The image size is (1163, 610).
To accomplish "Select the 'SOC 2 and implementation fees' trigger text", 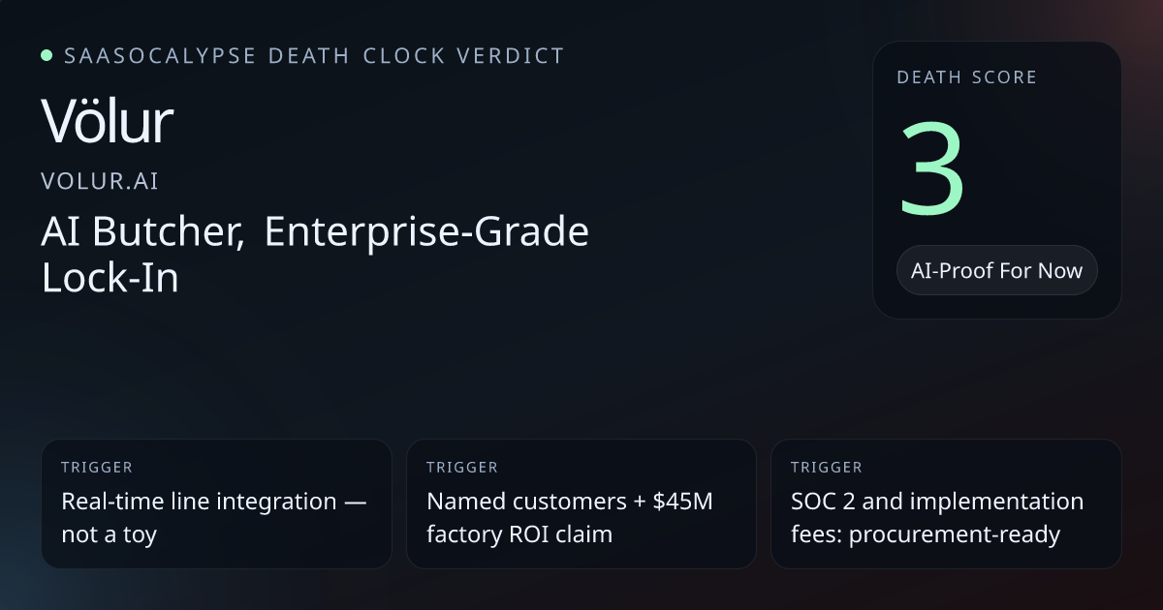I will click(x=936, y=502).
